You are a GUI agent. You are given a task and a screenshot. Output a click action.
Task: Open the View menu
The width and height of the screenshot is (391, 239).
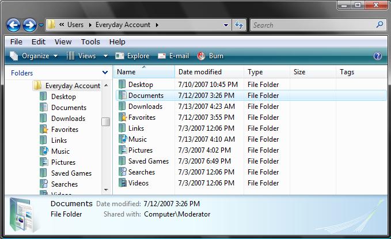click(x=63, y=41)
